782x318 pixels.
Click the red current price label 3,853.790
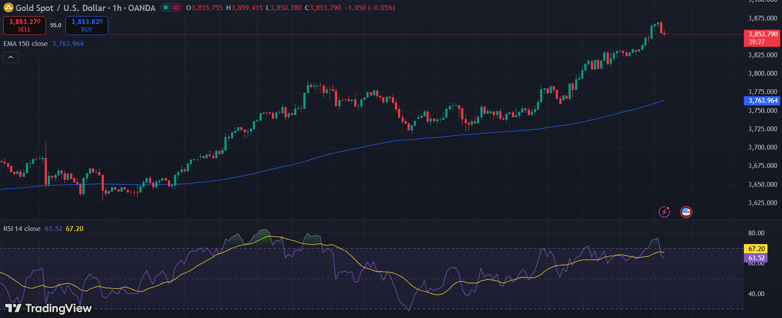click(x=762, y=38)
